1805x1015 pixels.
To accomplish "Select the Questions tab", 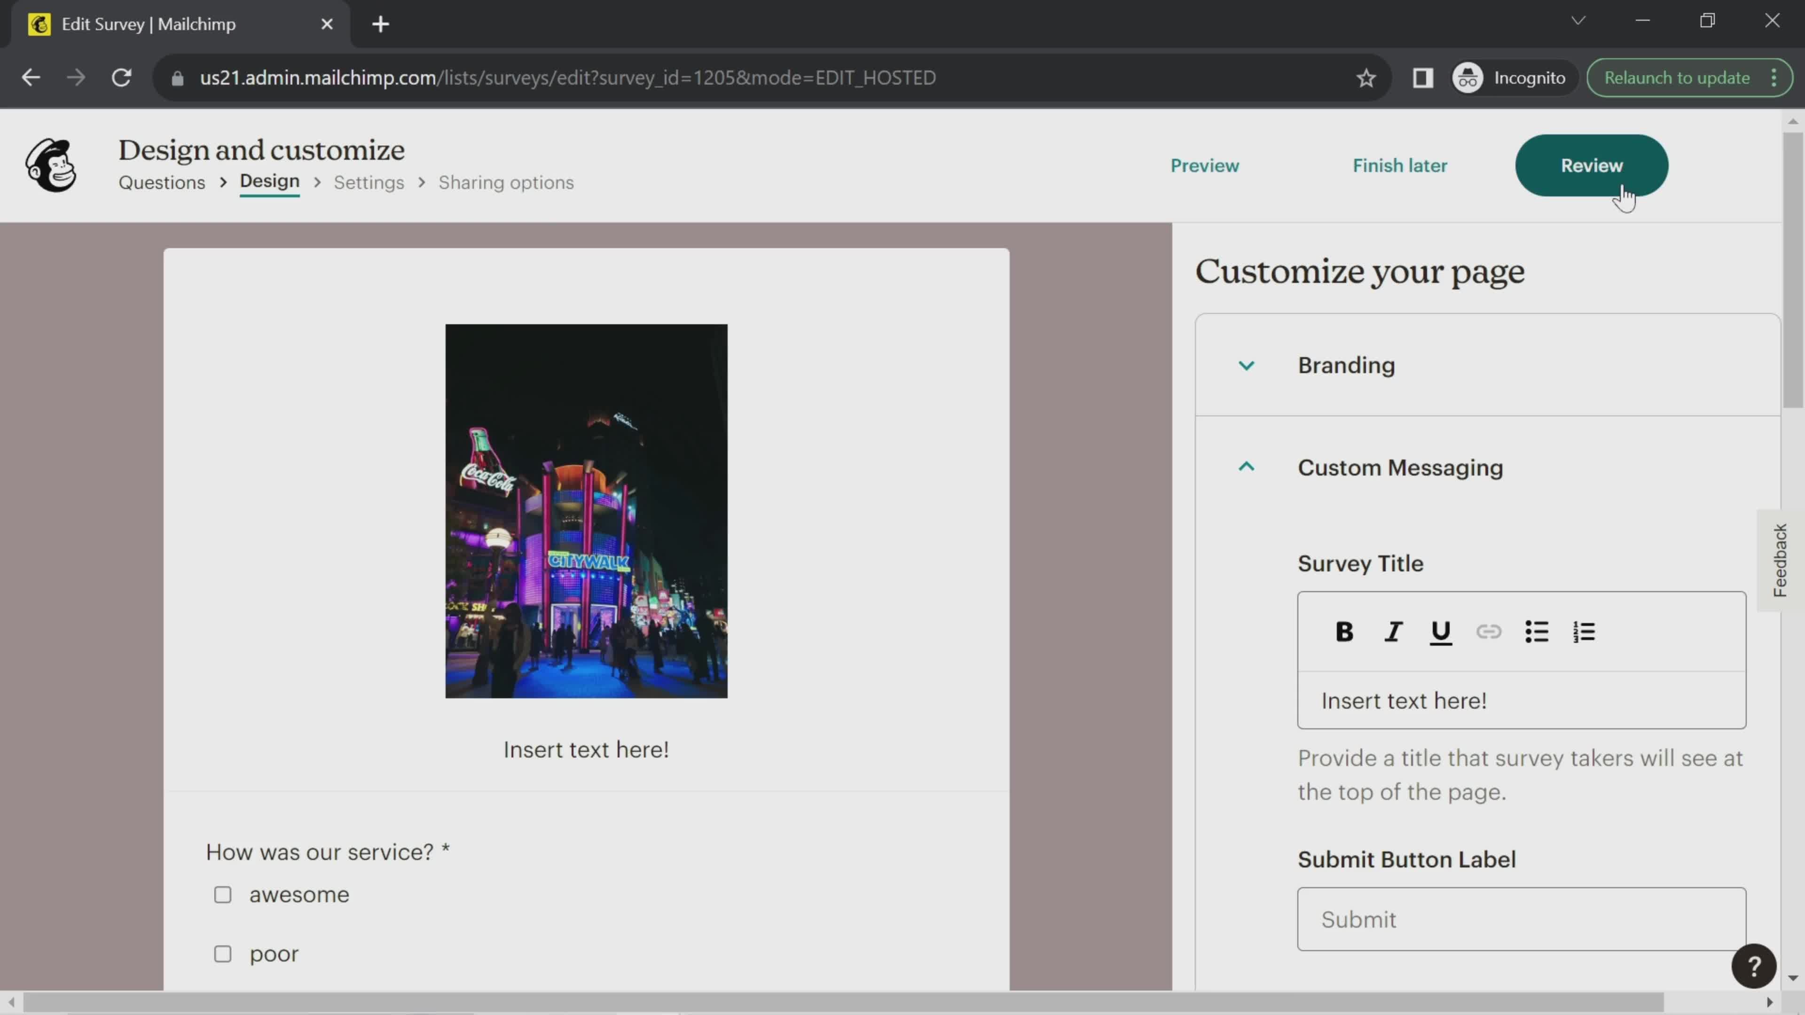I will tap(162, 183).
